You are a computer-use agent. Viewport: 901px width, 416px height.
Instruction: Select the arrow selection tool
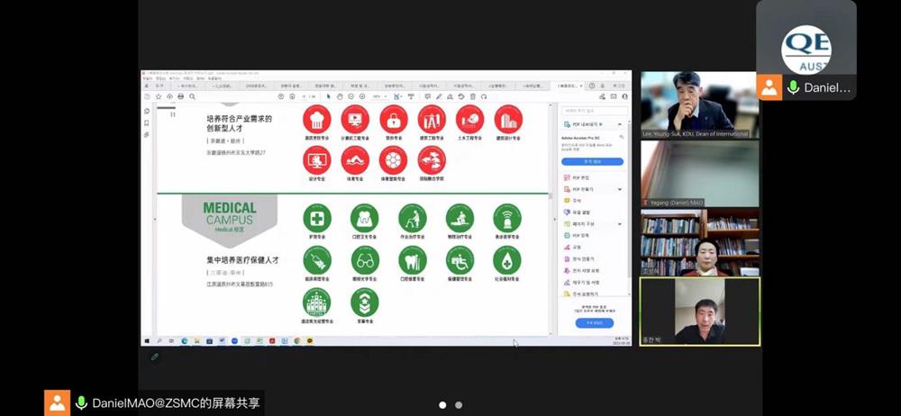(328, 96)
